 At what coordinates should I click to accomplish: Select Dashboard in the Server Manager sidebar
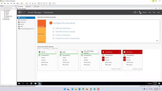pyautogui.click(x=26, y=18)
